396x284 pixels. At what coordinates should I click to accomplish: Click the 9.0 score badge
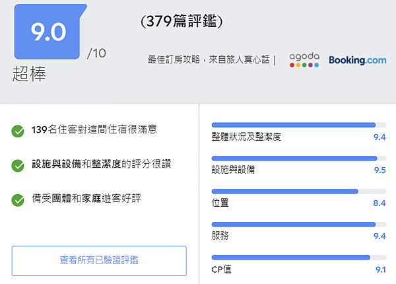pos(49,32)
